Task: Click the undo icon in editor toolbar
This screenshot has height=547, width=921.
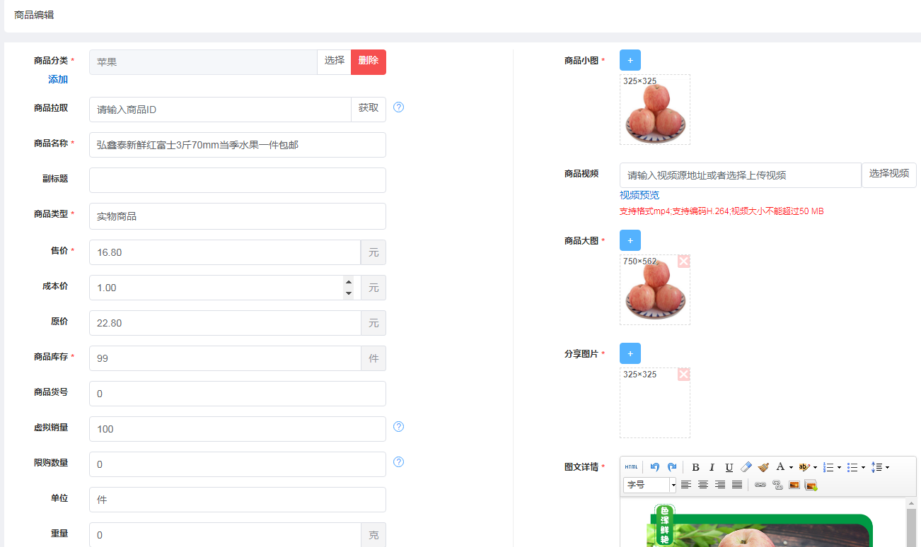Action: click(x=655, y=467)
